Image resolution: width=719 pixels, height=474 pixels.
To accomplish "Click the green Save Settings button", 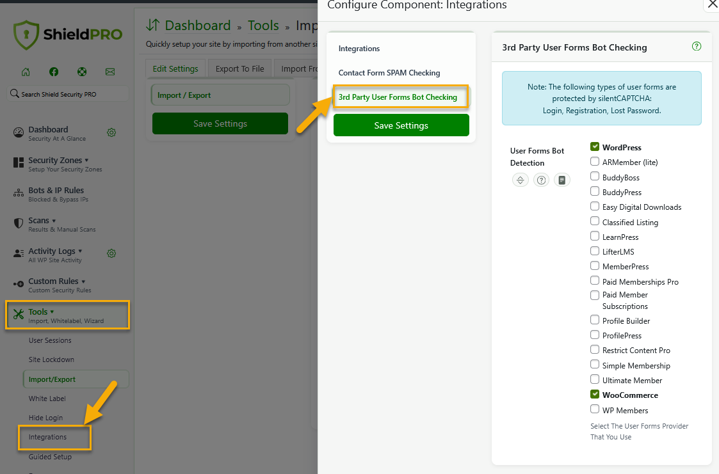I will tap(401, 125).
